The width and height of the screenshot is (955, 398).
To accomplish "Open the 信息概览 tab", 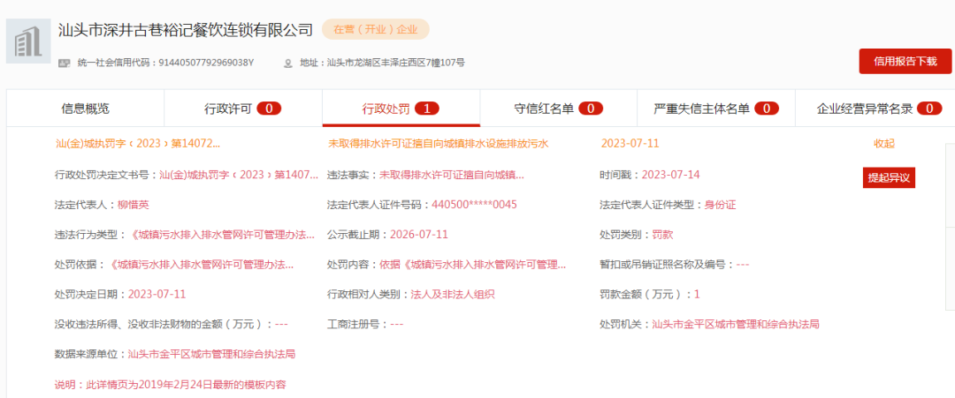I will 85,109.
